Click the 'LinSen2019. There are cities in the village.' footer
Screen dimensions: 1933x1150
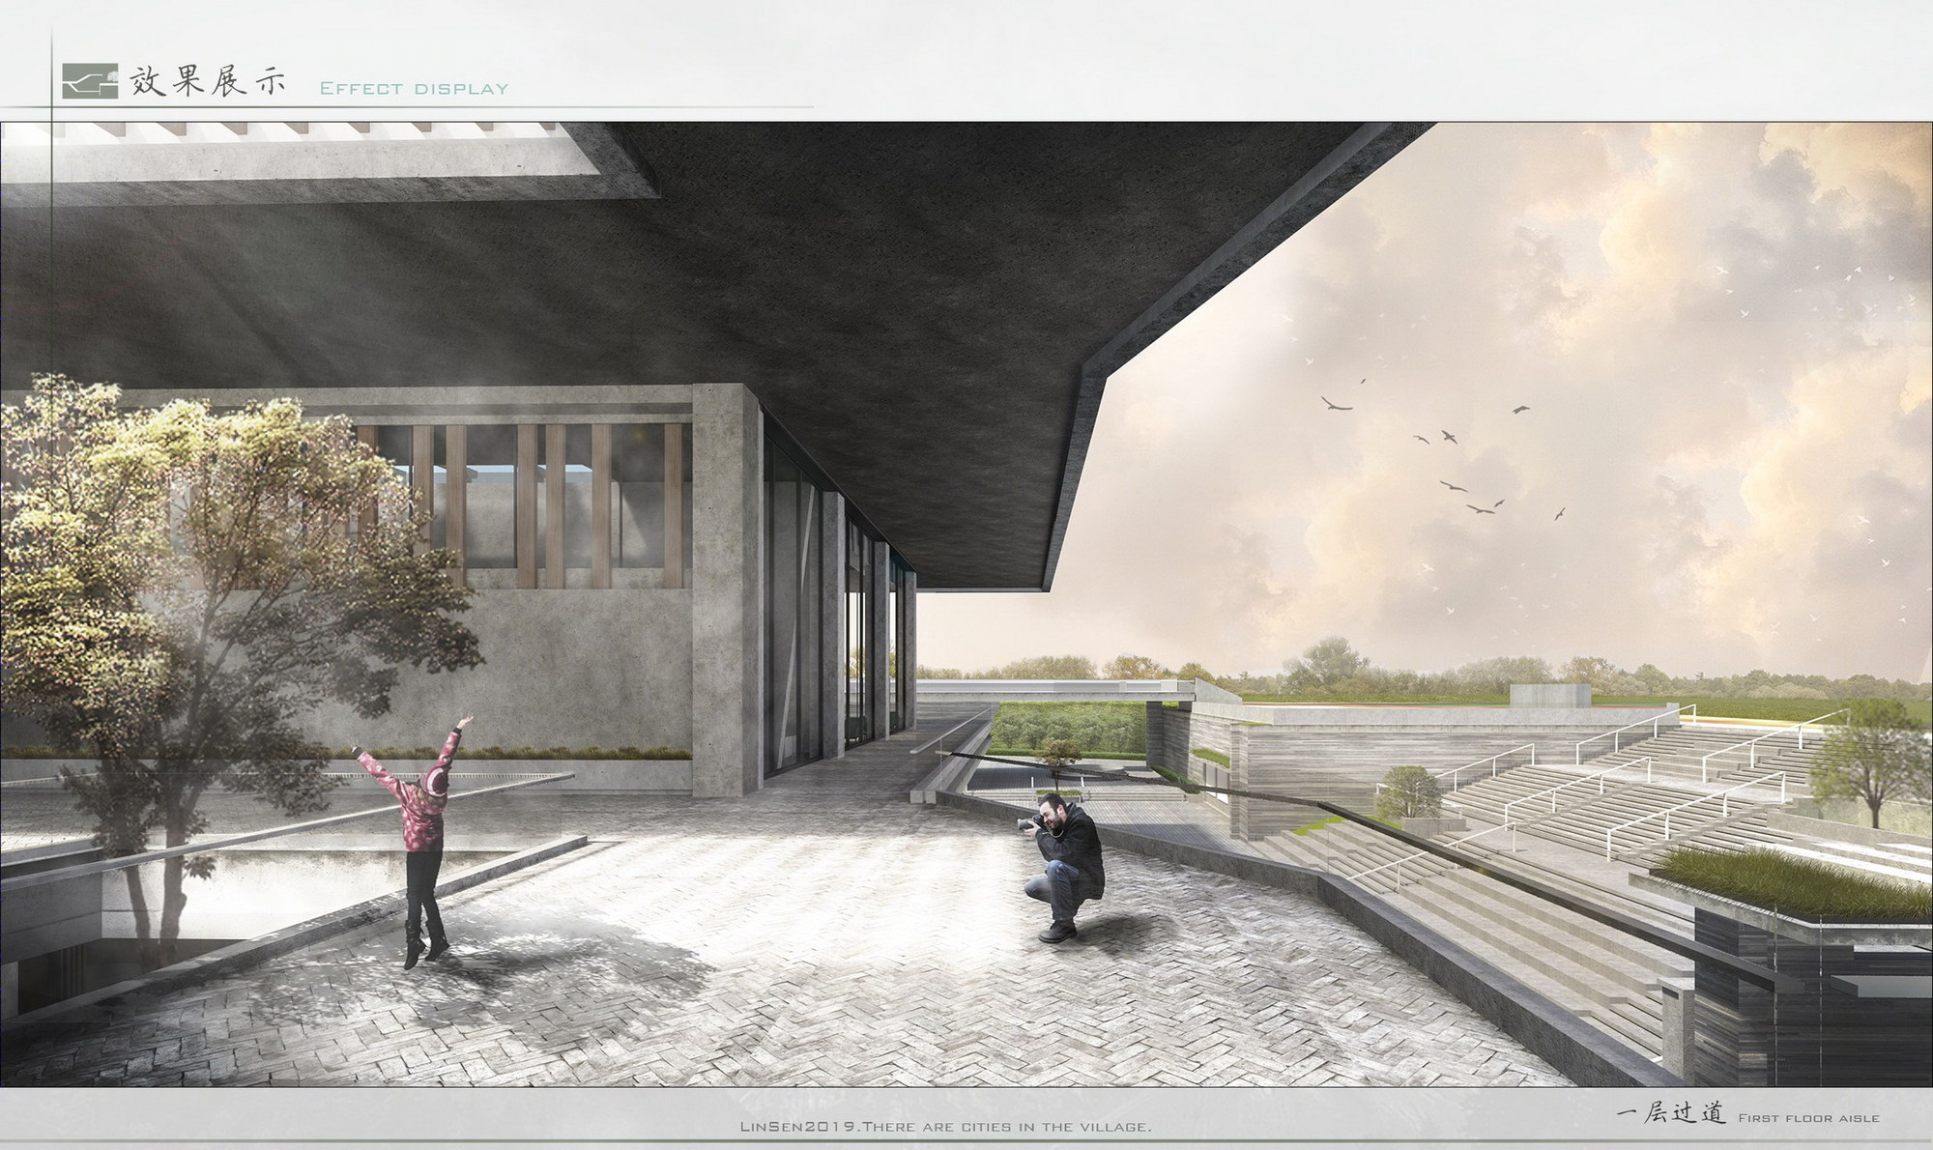pyautogui.click(x=944, y=1127)
